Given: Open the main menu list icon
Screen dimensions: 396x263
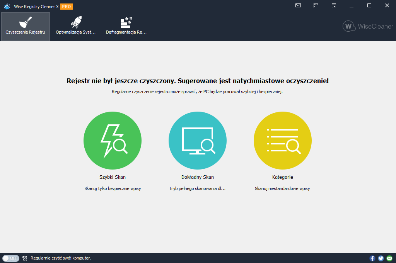Looking at the screenshot, I should pos(334,5).
